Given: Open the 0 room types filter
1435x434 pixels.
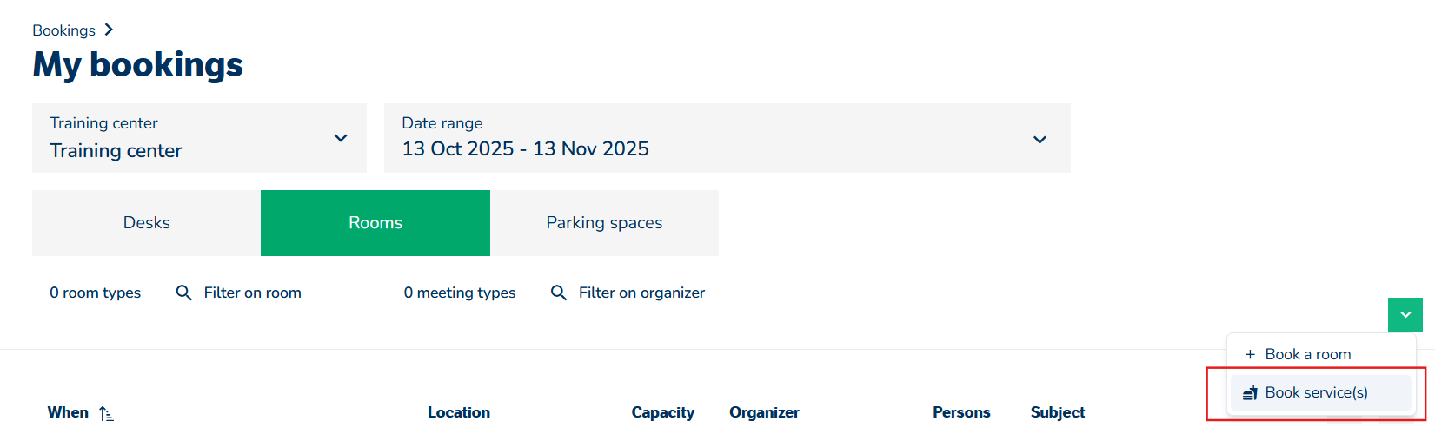Looking at the screenshot, I should click(x=95, y=293).
